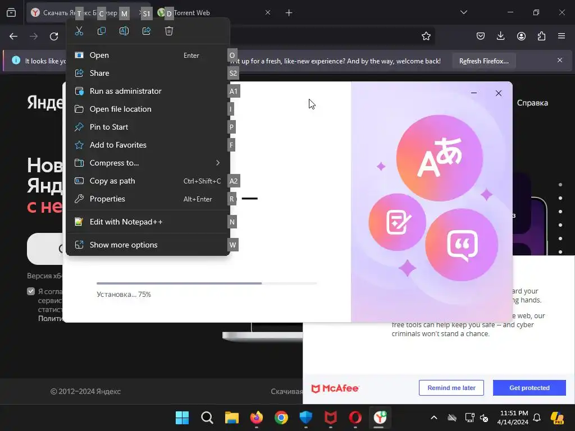Open File Explorer from taskbar
575x431 pixels.
pyautogui.click(x=232, y=418)
